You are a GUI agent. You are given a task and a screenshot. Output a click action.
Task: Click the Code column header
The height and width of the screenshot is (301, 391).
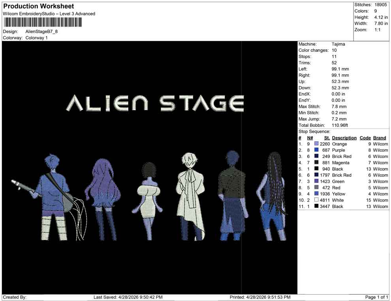click(365, 137)
